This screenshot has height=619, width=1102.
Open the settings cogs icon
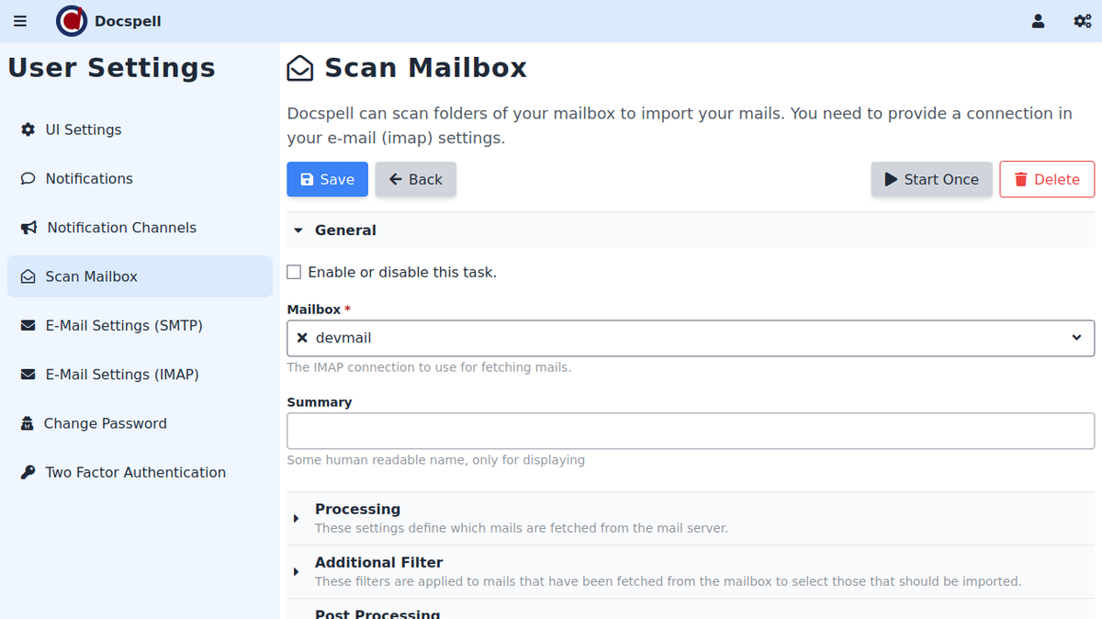[x=1082, y=21]
